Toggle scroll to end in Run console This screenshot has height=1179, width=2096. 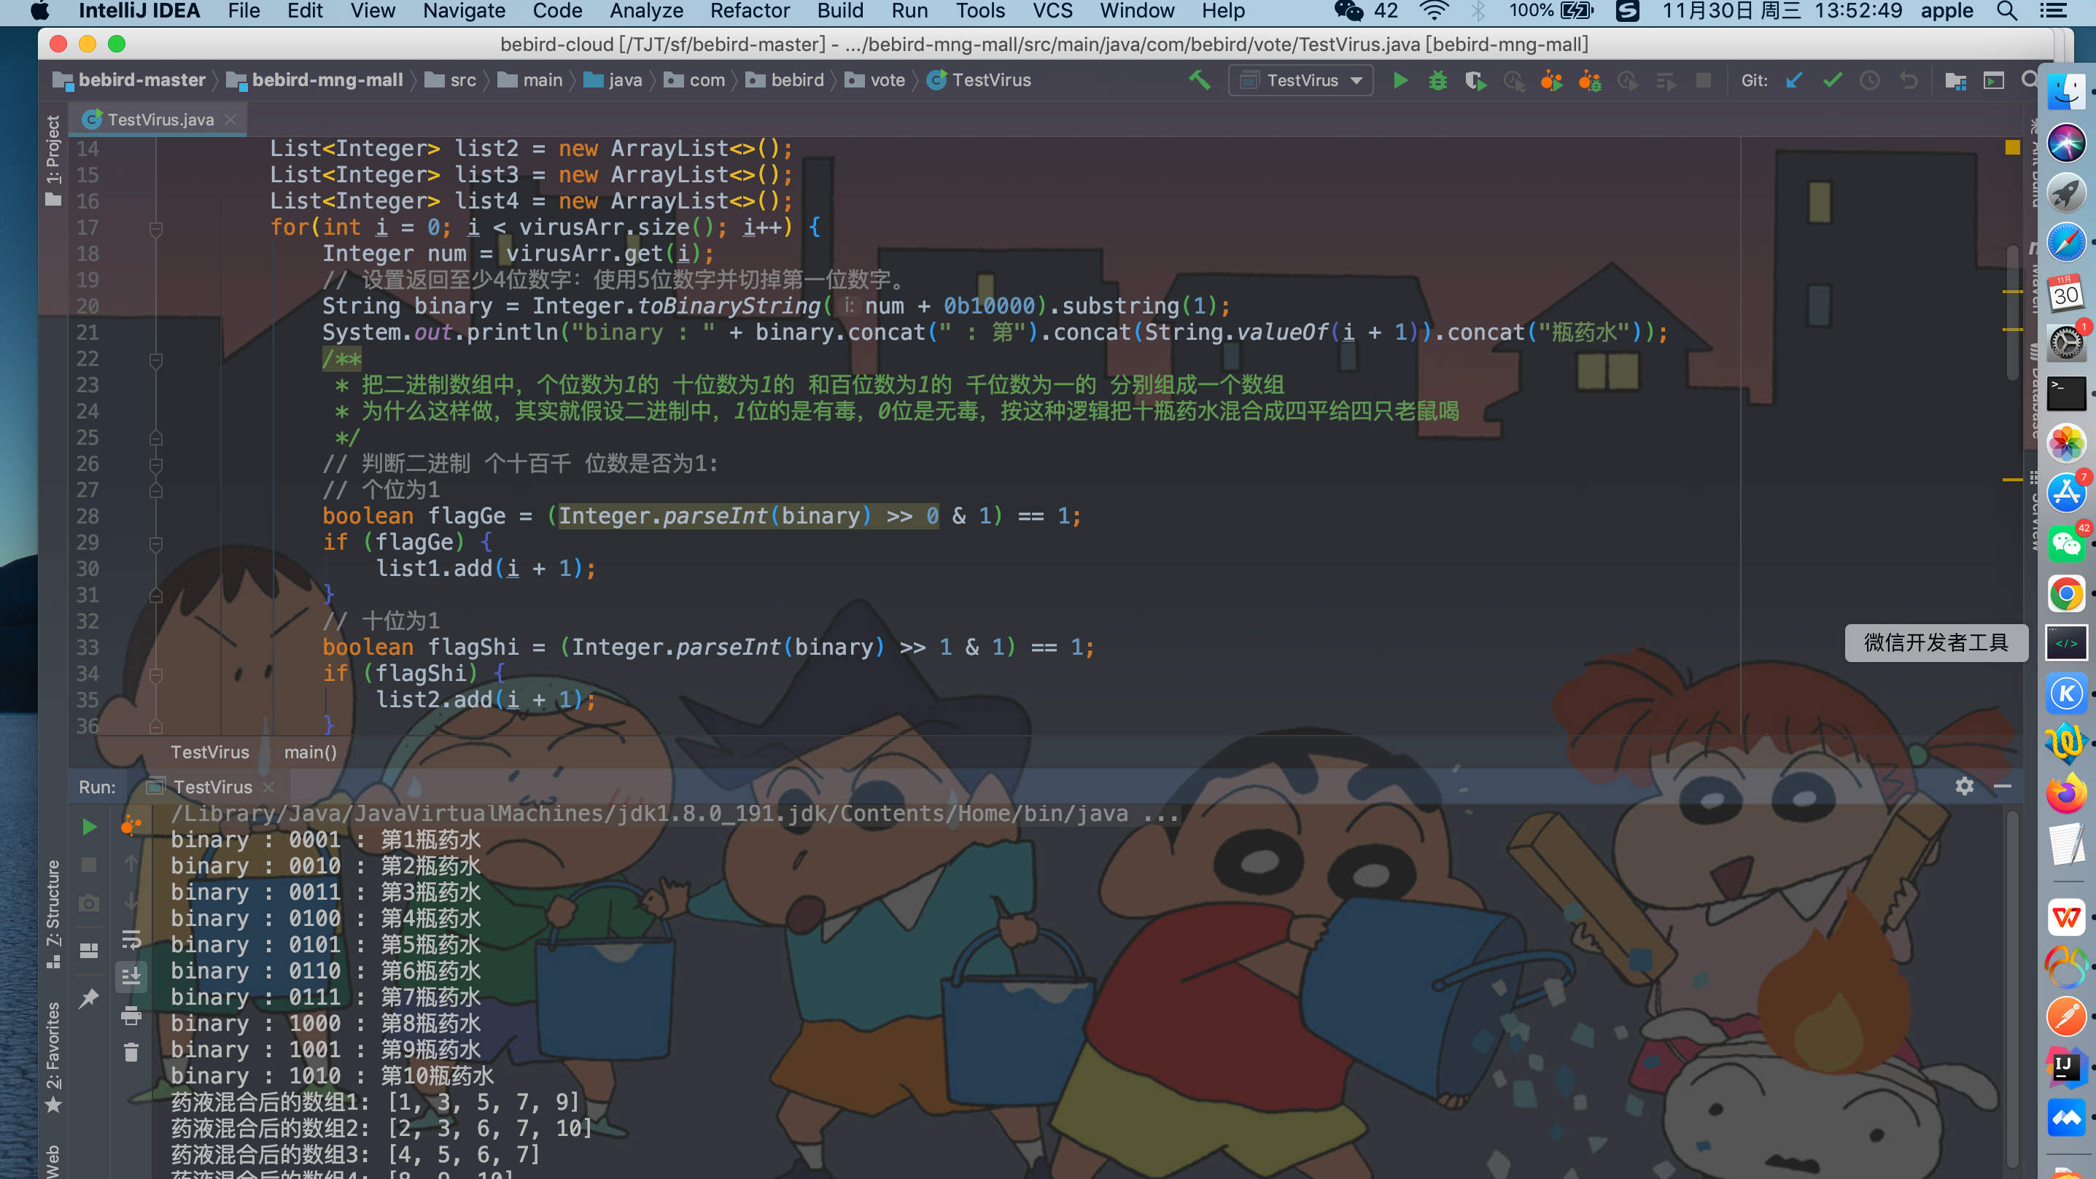(131, 976)
